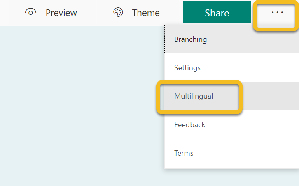Select the Feedback menu entry

pos(189,124)
